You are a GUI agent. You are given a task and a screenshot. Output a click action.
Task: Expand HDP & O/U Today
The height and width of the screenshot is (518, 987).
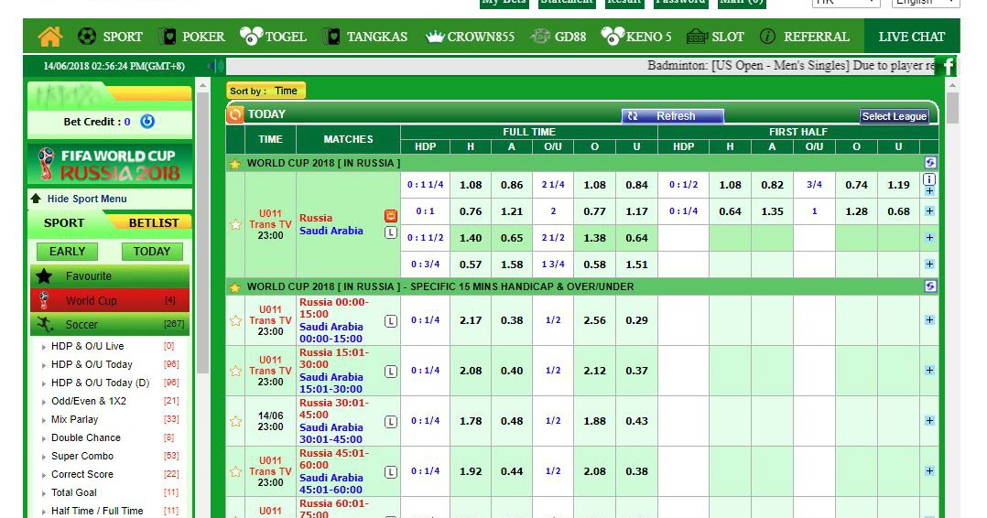tap(92, 364)
